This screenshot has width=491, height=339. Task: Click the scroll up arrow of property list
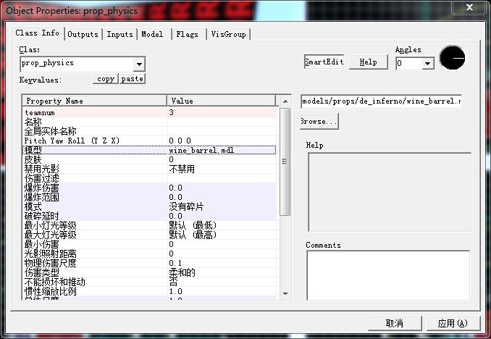pyautogui.click(x=285, y=101)
